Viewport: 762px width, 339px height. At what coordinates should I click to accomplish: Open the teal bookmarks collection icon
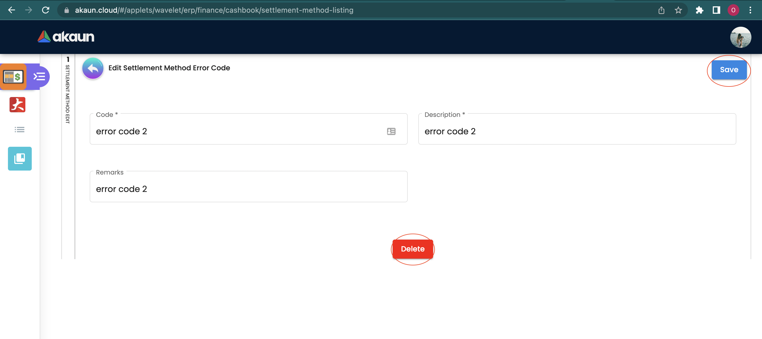[x=20, y=158]
